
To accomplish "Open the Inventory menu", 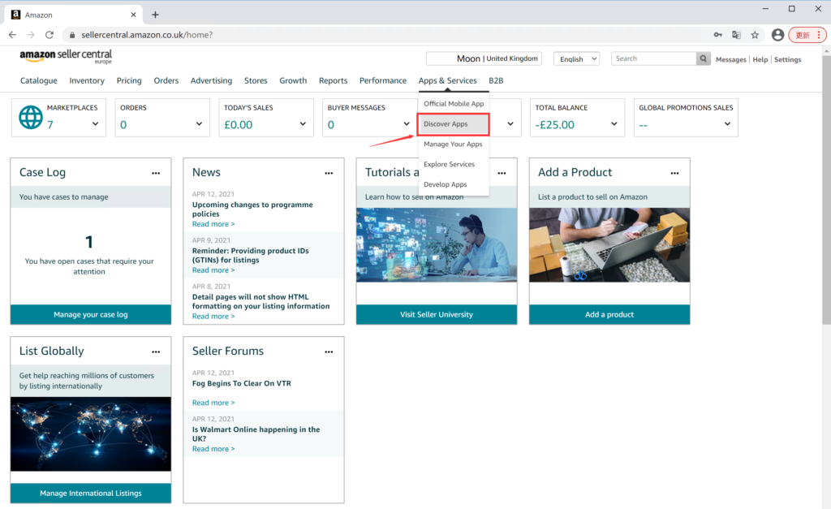I will point(87,80).
